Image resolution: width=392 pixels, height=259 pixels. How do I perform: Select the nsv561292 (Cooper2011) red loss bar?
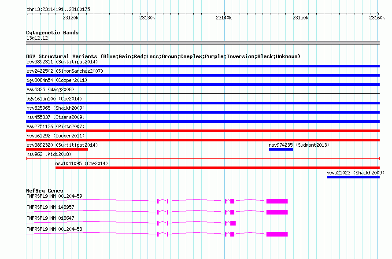pos(203,140)
